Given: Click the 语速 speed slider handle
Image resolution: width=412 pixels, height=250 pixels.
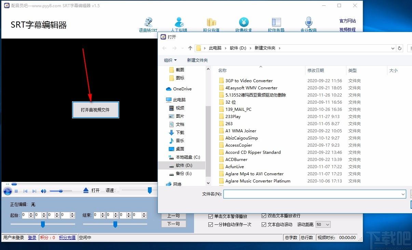Looking at the screenshot, I should coord(150,190).
